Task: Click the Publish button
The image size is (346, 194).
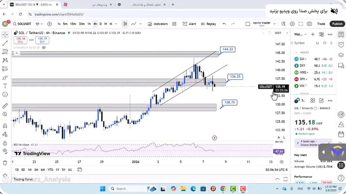Action: click(x=337, y=24)
